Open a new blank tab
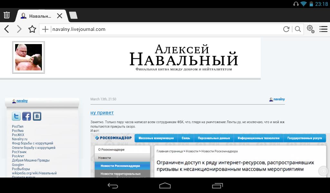Screen dimensions: 330x193 tap(73, 15)
